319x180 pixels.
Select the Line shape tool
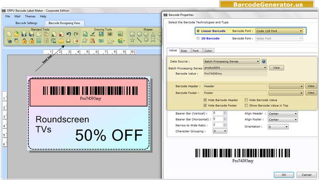[x=139, y=40]
